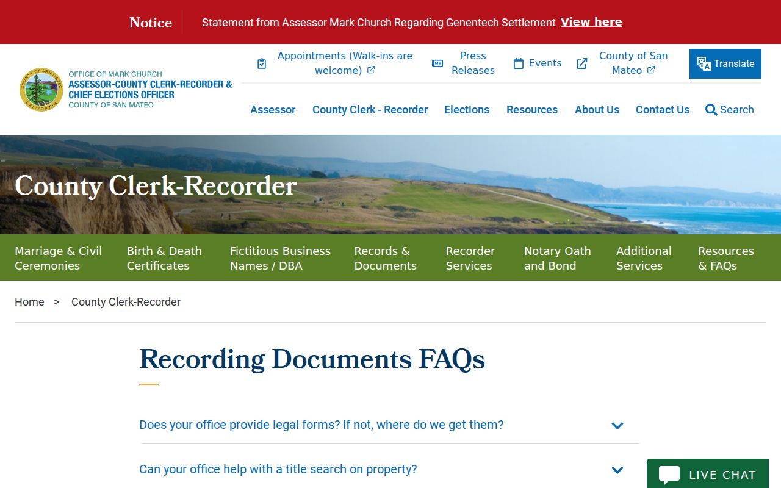Click the clipboard icon beside Appointments
Viewport: 781px width, 488px height.
pyautogui.click(x=262, y=63)
